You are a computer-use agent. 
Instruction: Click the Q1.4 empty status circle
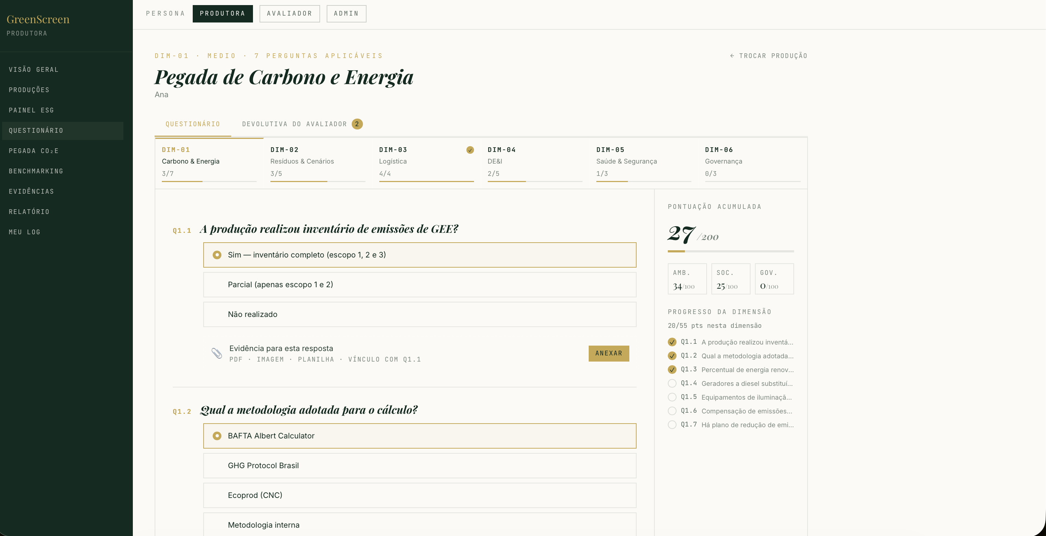pyautogui.click(x=672, y=383)
